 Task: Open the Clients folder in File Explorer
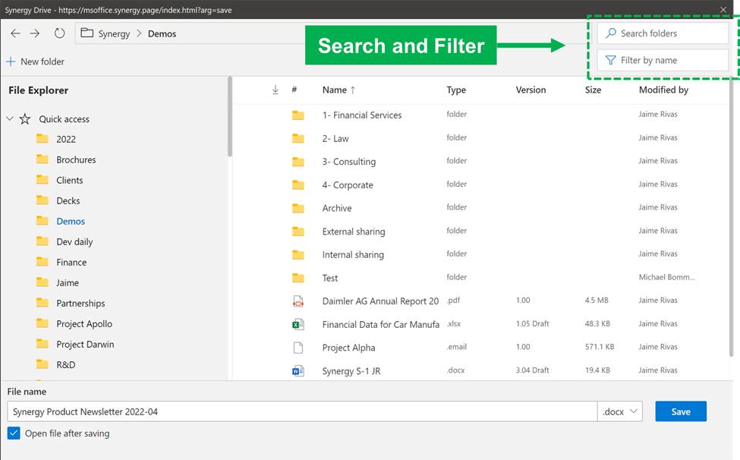69,180
